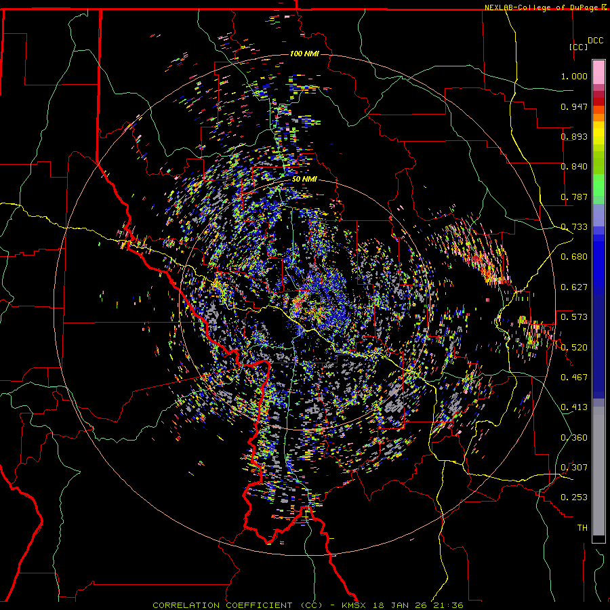Click the 0.893 color scale value
This screenshot has width=610, height=610.
point(574,136)
